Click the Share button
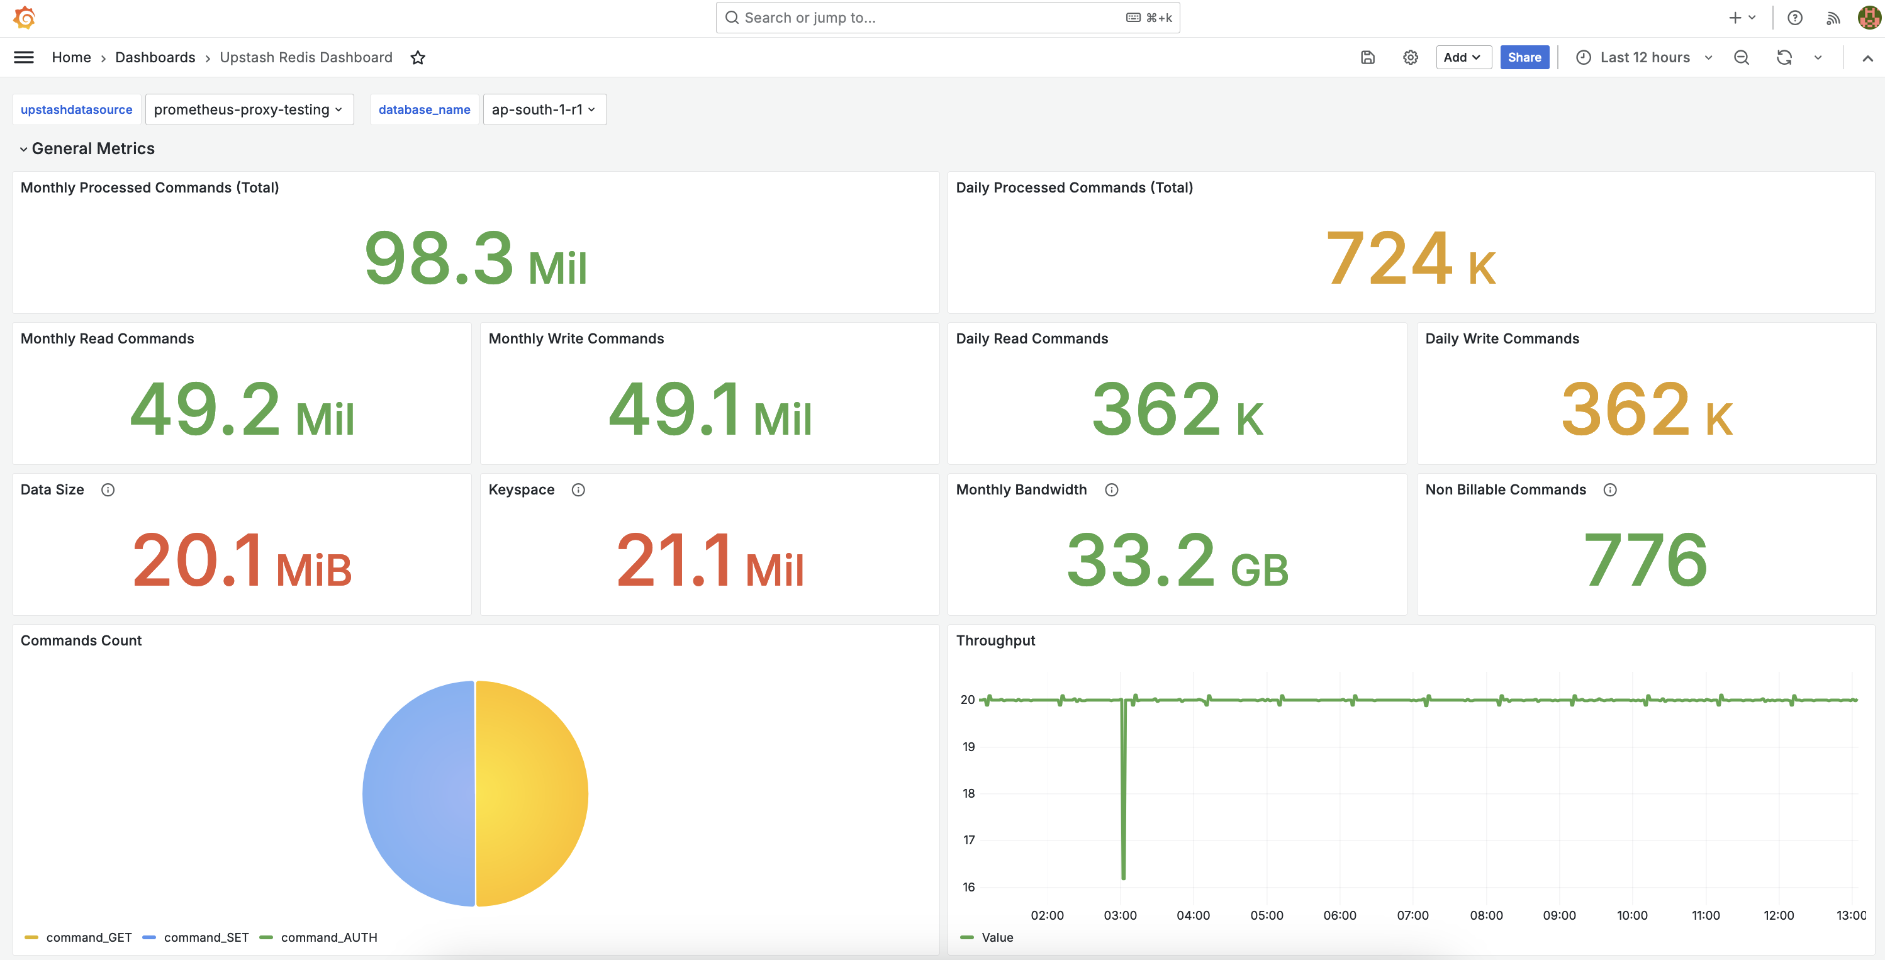Viewport: 1885px width, 960px height. [x=1524, y=57]
